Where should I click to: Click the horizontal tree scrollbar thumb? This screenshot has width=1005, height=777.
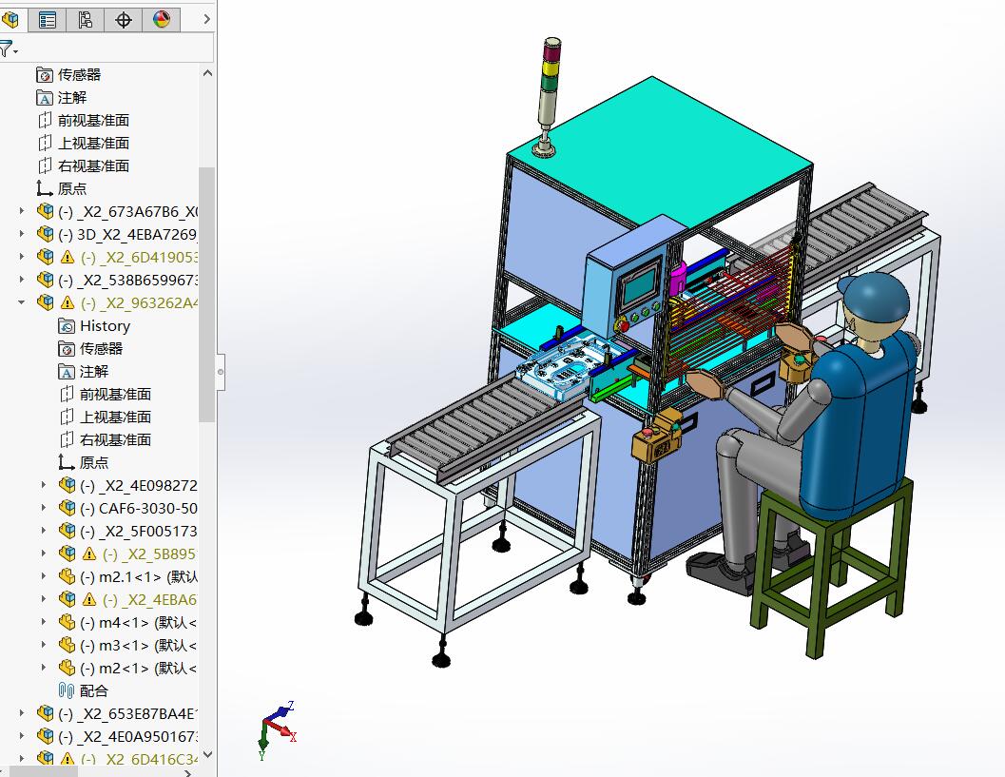tap(42, 772)
